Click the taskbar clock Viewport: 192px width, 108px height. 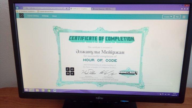[174, 94]
